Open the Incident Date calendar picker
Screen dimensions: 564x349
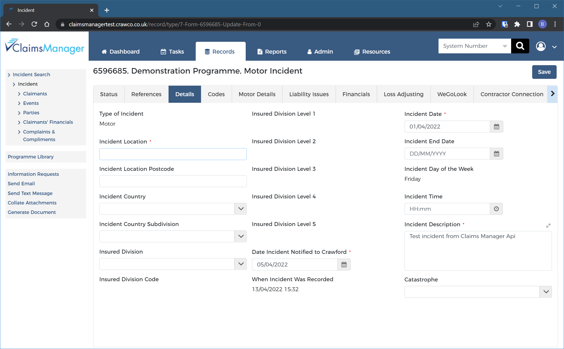(496, 127)
